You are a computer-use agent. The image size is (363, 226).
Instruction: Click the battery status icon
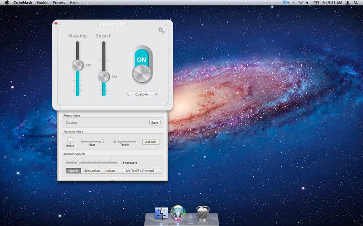coord(316,3)
